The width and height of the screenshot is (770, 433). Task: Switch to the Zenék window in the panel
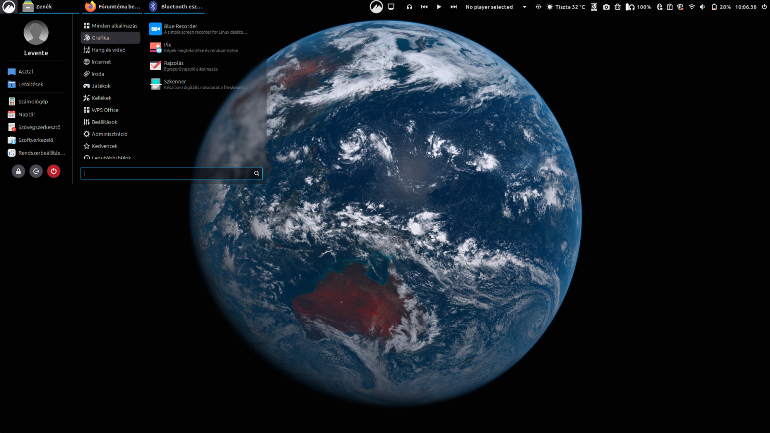(x=49, y=7)
